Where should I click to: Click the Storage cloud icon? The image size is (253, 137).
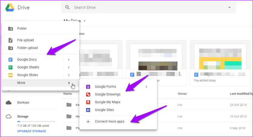8,116
